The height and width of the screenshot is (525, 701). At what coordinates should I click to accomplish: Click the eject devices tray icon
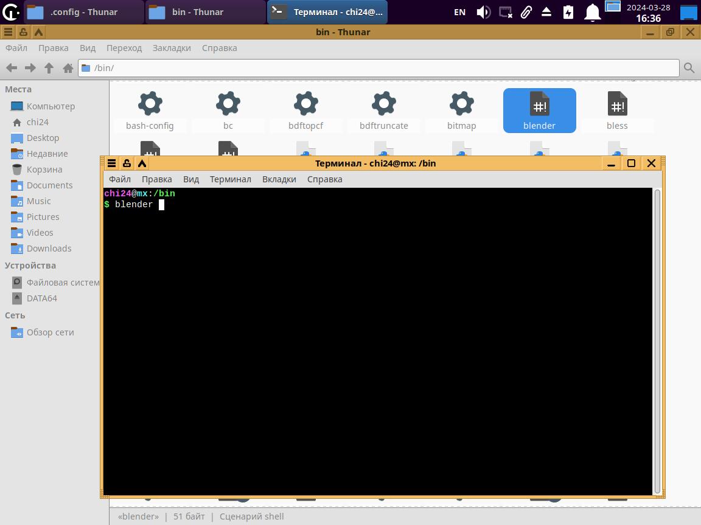[546, 12]
